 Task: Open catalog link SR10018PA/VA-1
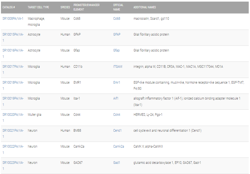pos(13,85)
